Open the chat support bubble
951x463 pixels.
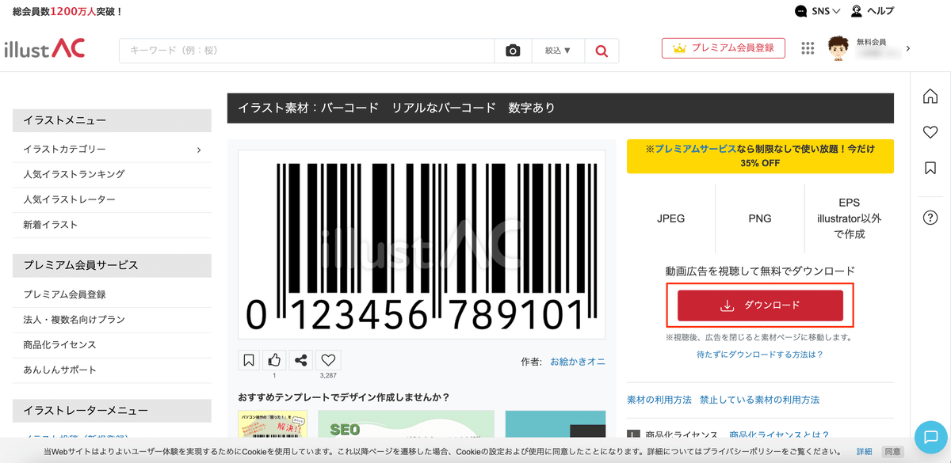[x=931, y=437]
